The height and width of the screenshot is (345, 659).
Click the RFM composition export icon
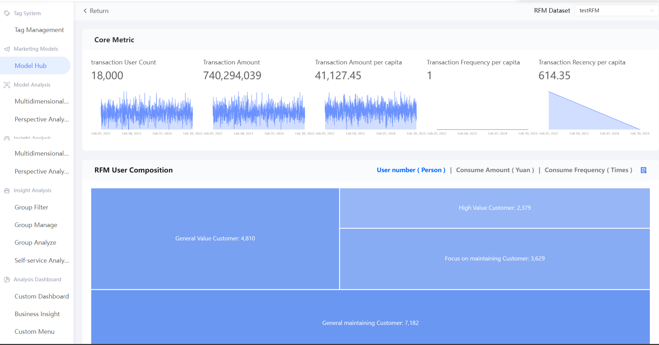point(644,170)
